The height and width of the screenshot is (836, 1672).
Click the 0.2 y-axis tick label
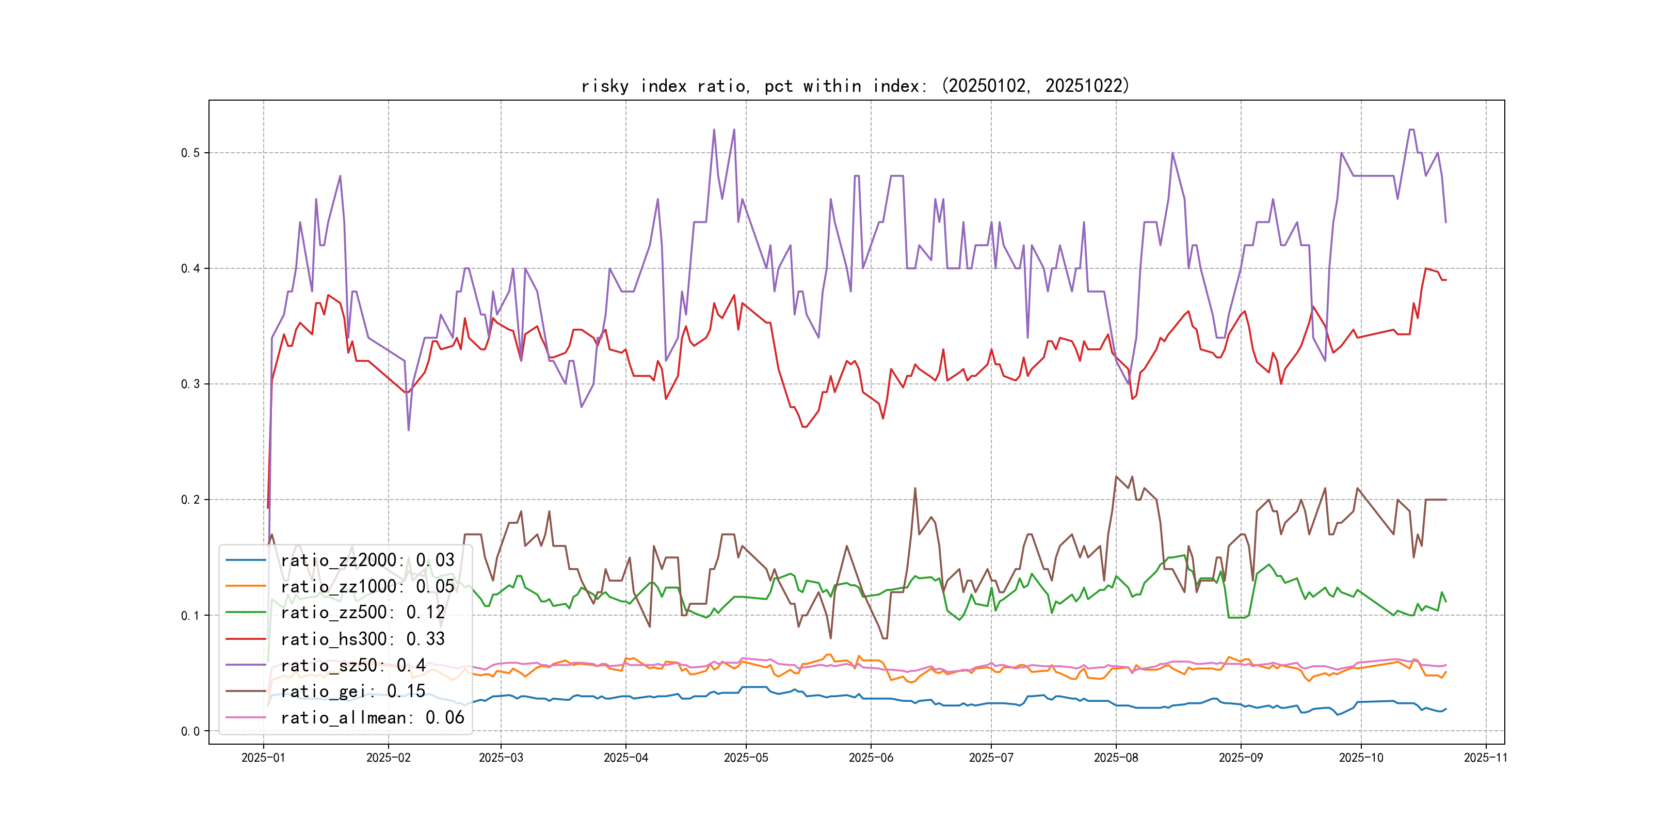(x=190, y=500)
